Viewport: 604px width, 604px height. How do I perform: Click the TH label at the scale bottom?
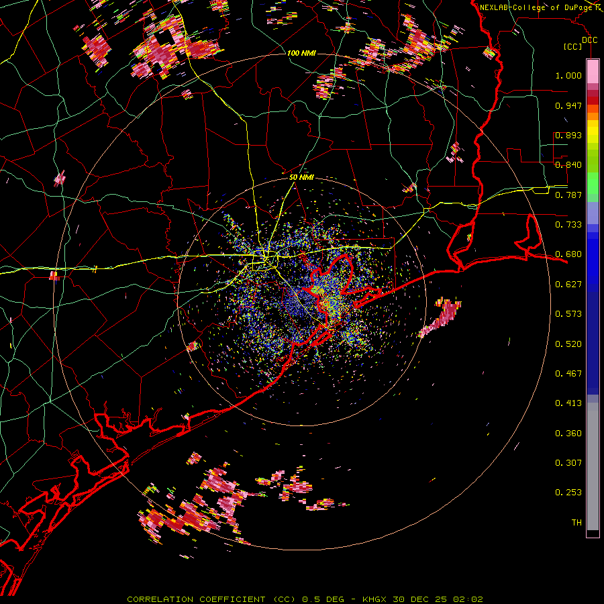pos(576,523)
